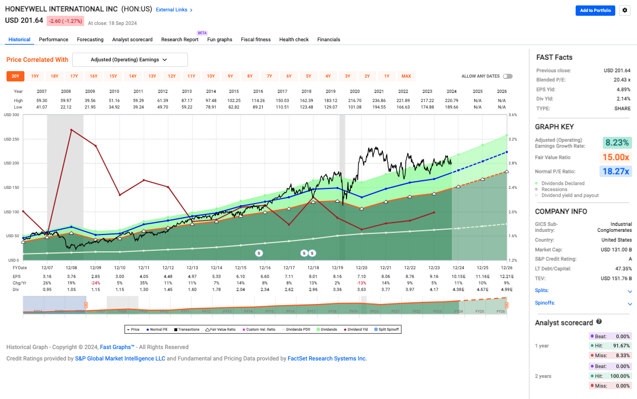Screen dimensions: 637x399
Task: Enable the ALLOW ANY DATES switch
Action: tap(507, 77)
